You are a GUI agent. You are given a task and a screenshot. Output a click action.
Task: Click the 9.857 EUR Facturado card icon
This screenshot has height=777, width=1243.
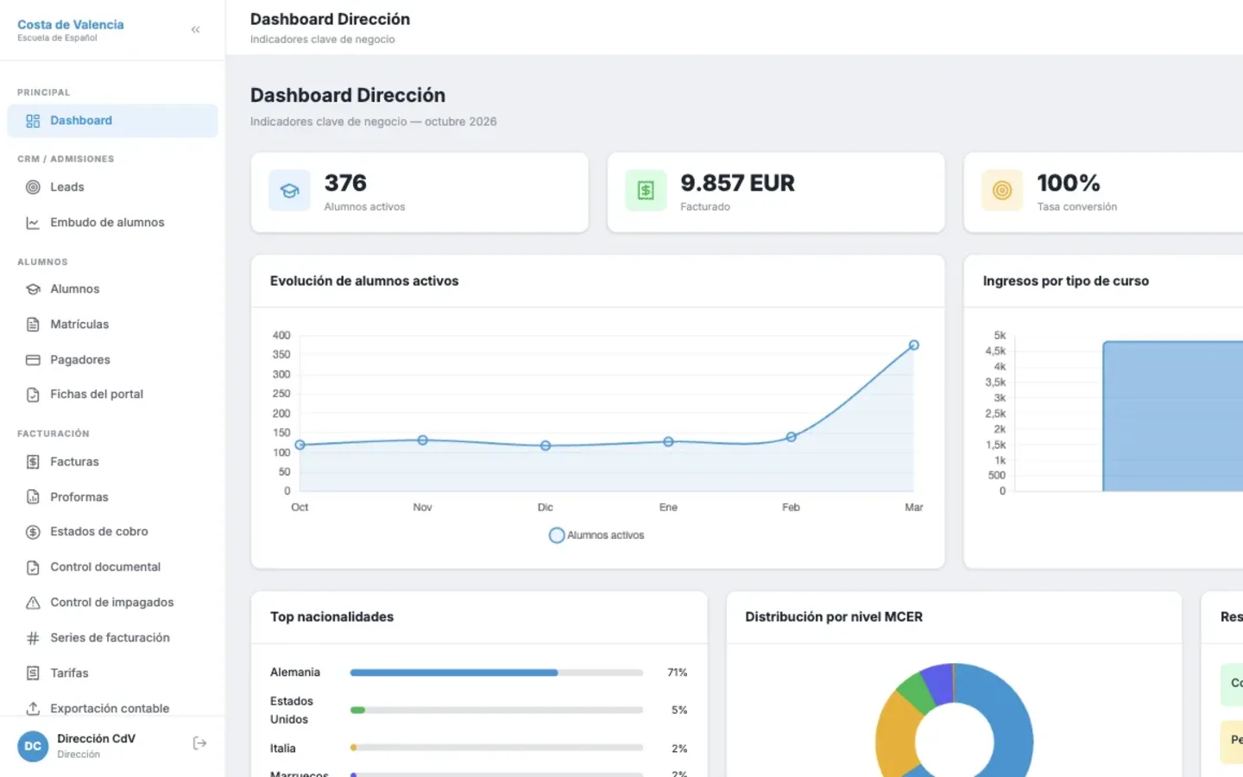tap(646, 191)
